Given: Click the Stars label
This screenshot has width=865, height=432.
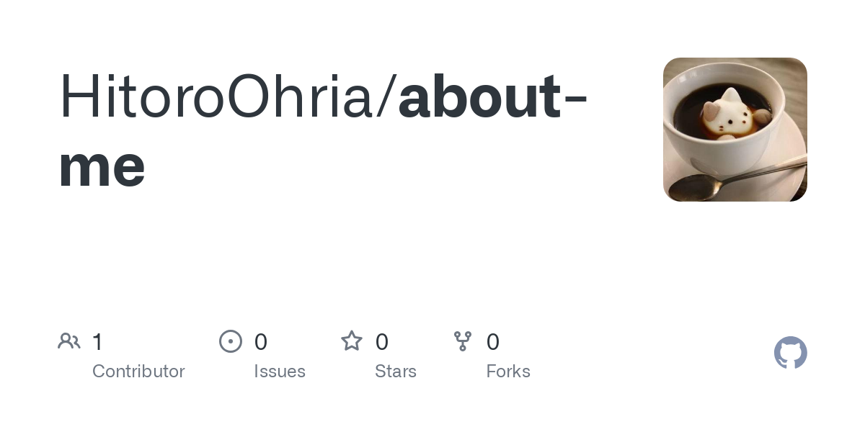Looking at the screenshot, I should (396, 372).
